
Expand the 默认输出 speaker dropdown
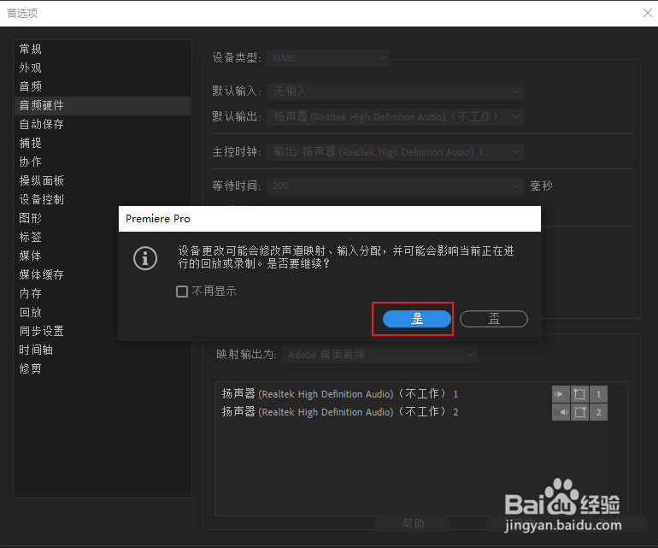[395, 117]
